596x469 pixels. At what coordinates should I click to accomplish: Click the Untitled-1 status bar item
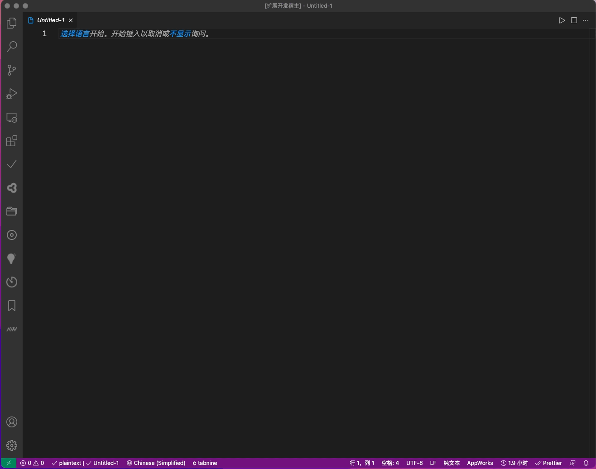[103, 463]
